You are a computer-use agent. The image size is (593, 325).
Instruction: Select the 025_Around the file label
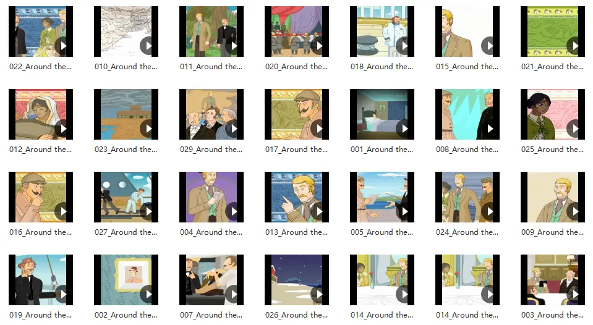coord(553,150)
